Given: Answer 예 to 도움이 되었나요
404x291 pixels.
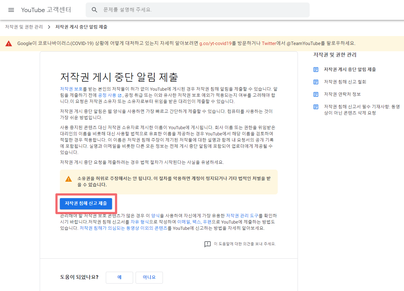Looking at the screenshot, I should (119, 278).
